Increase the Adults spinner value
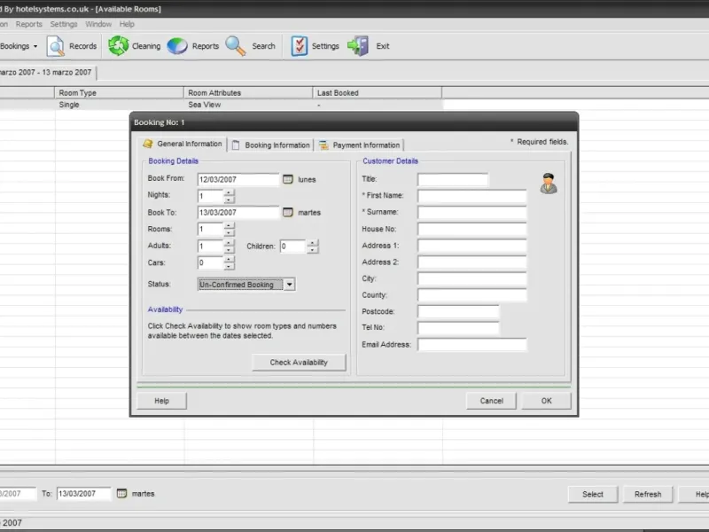Viewport: 709px width, 532px height. pyautogui.click(x=229, y=243)
